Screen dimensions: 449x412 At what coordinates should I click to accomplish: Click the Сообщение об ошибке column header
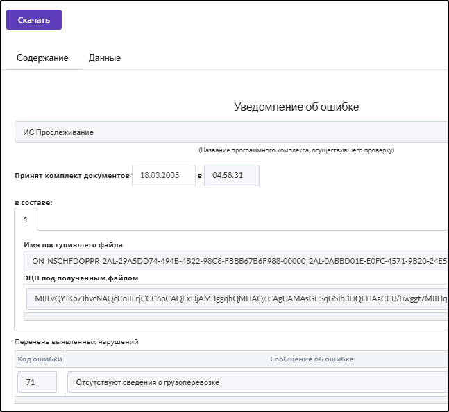[312, 359]
